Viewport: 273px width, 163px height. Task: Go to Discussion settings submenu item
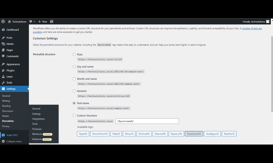[x=7, y=111]
